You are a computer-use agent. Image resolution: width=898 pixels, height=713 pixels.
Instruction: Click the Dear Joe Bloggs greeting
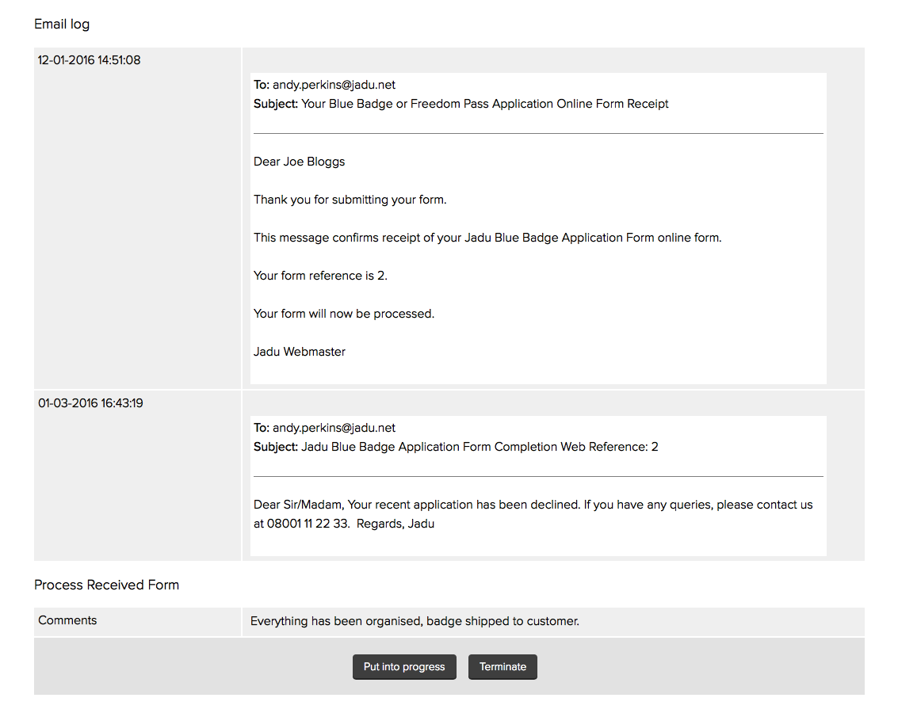point(299,162)
